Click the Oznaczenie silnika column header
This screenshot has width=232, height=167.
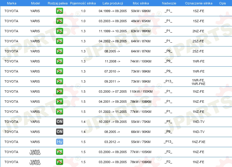[198, 3]
